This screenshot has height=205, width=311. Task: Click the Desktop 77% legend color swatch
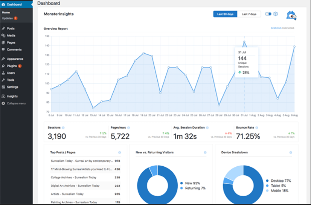click(x=267, y=181)
